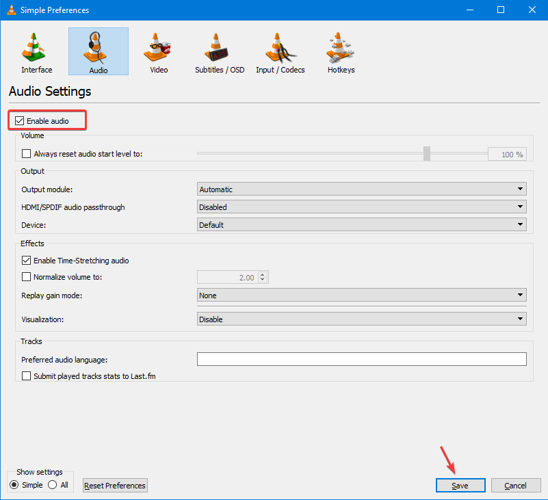Image resolution: width=548 pixels, height=500 pixels.
Task: Open the Hotkeys settings section
Action: [x=340, y=51]
